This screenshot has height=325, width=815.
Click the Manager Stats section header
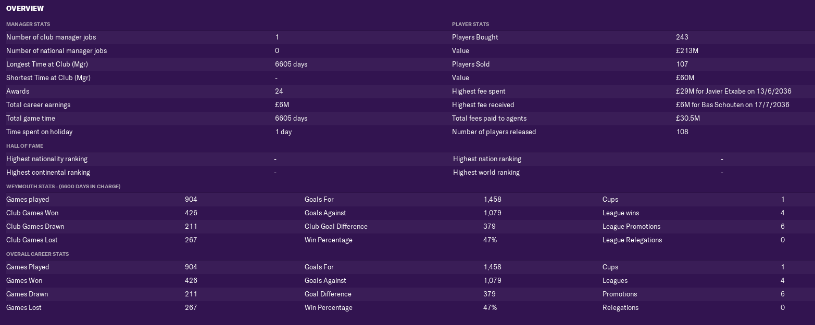(x=28, y=24)
